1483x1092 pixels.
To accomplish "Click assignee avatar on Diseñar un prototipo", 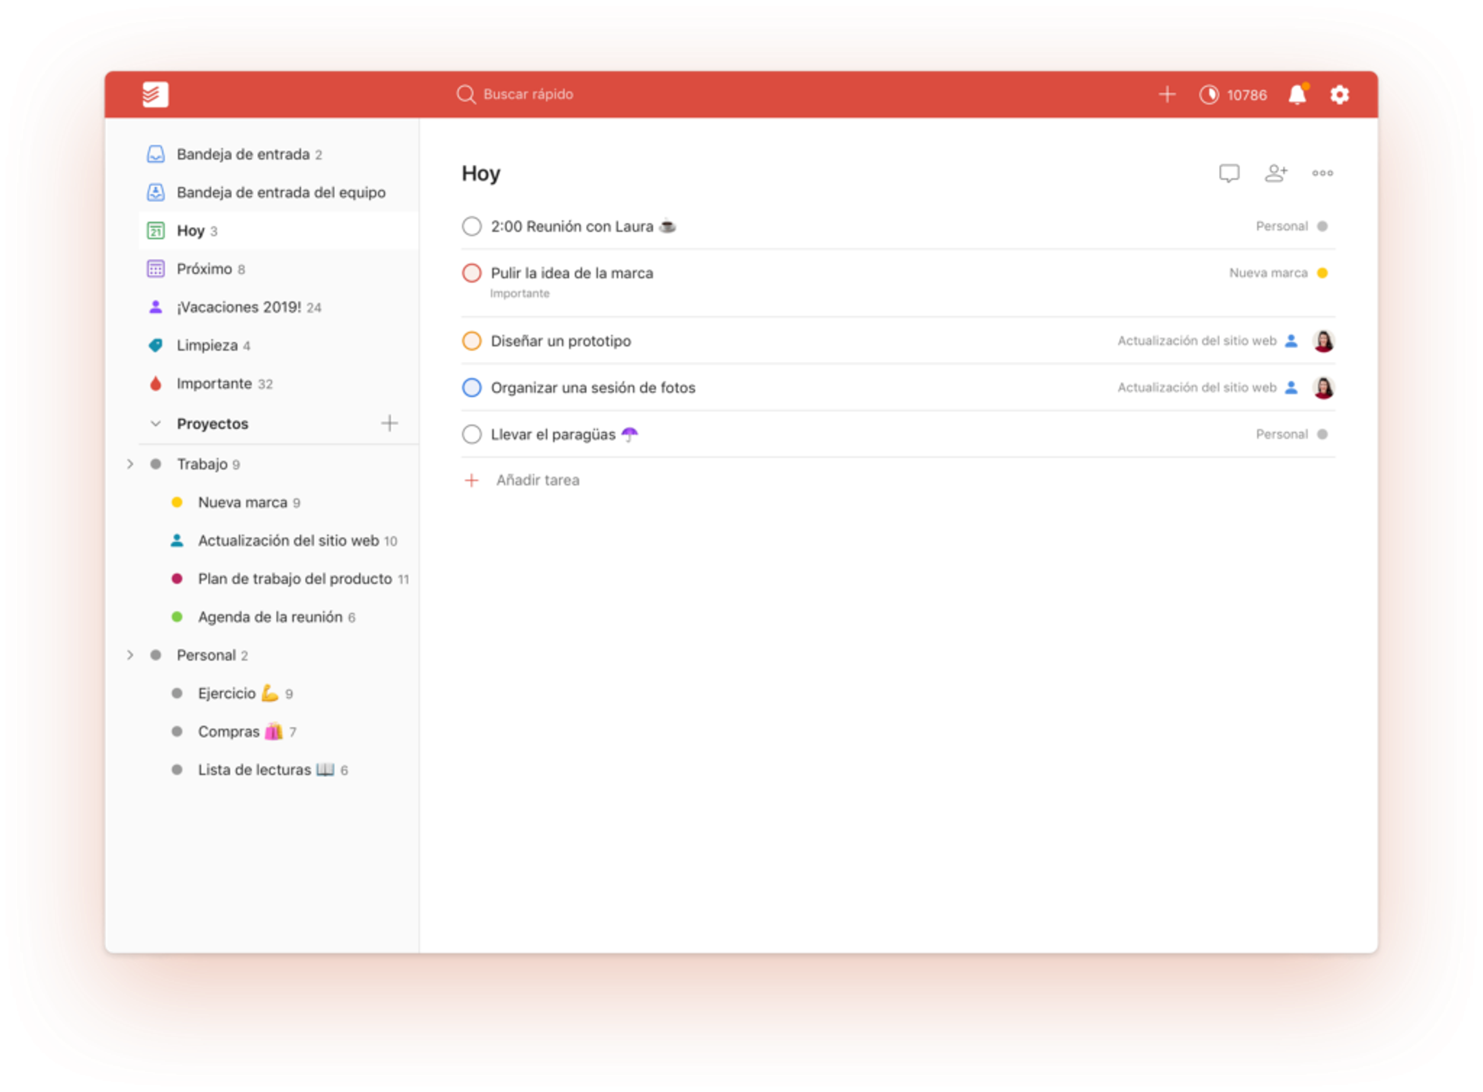I will pos(1323,341).
